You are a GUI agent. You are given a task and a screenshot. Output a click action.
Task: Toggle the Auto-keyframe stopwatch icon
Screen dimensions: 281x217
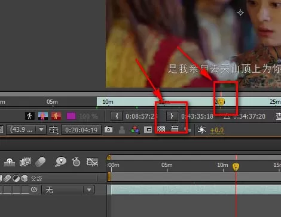coord(76,162)
